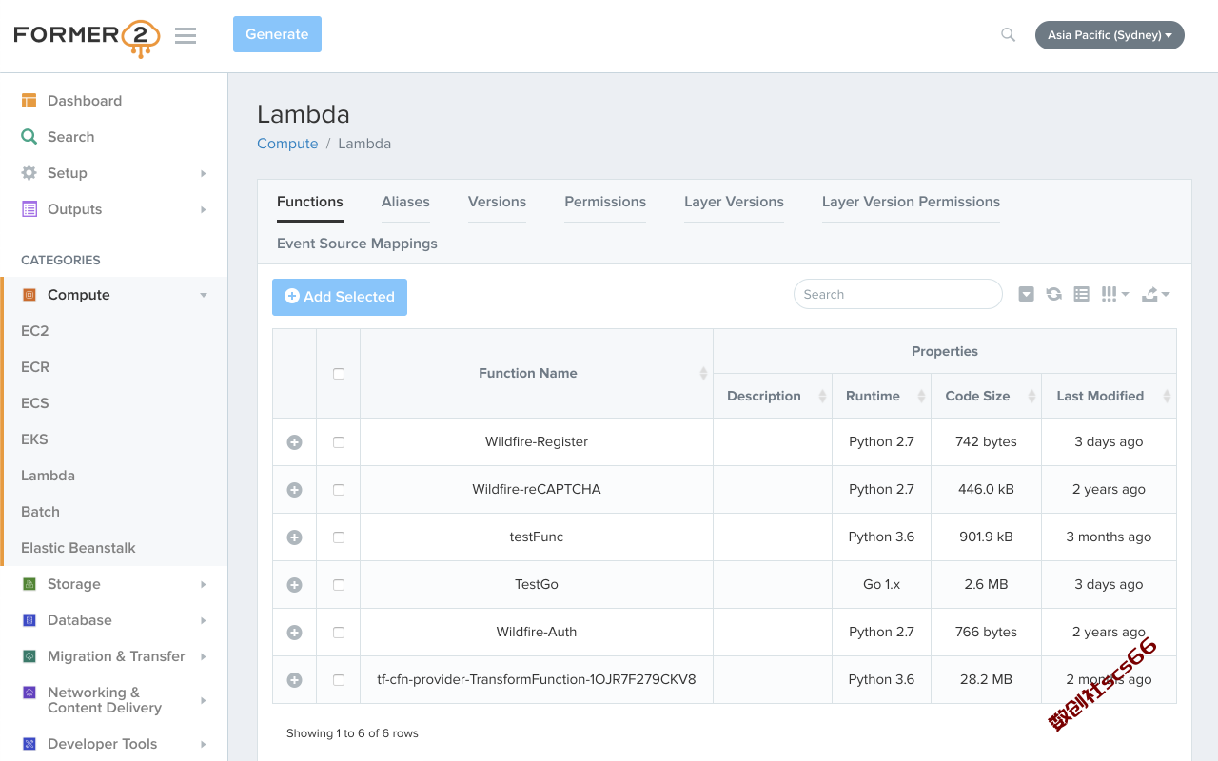1218x761 pixels.
Task: Click the Networking & Content Delivery icon
Action: pos(29,693)
